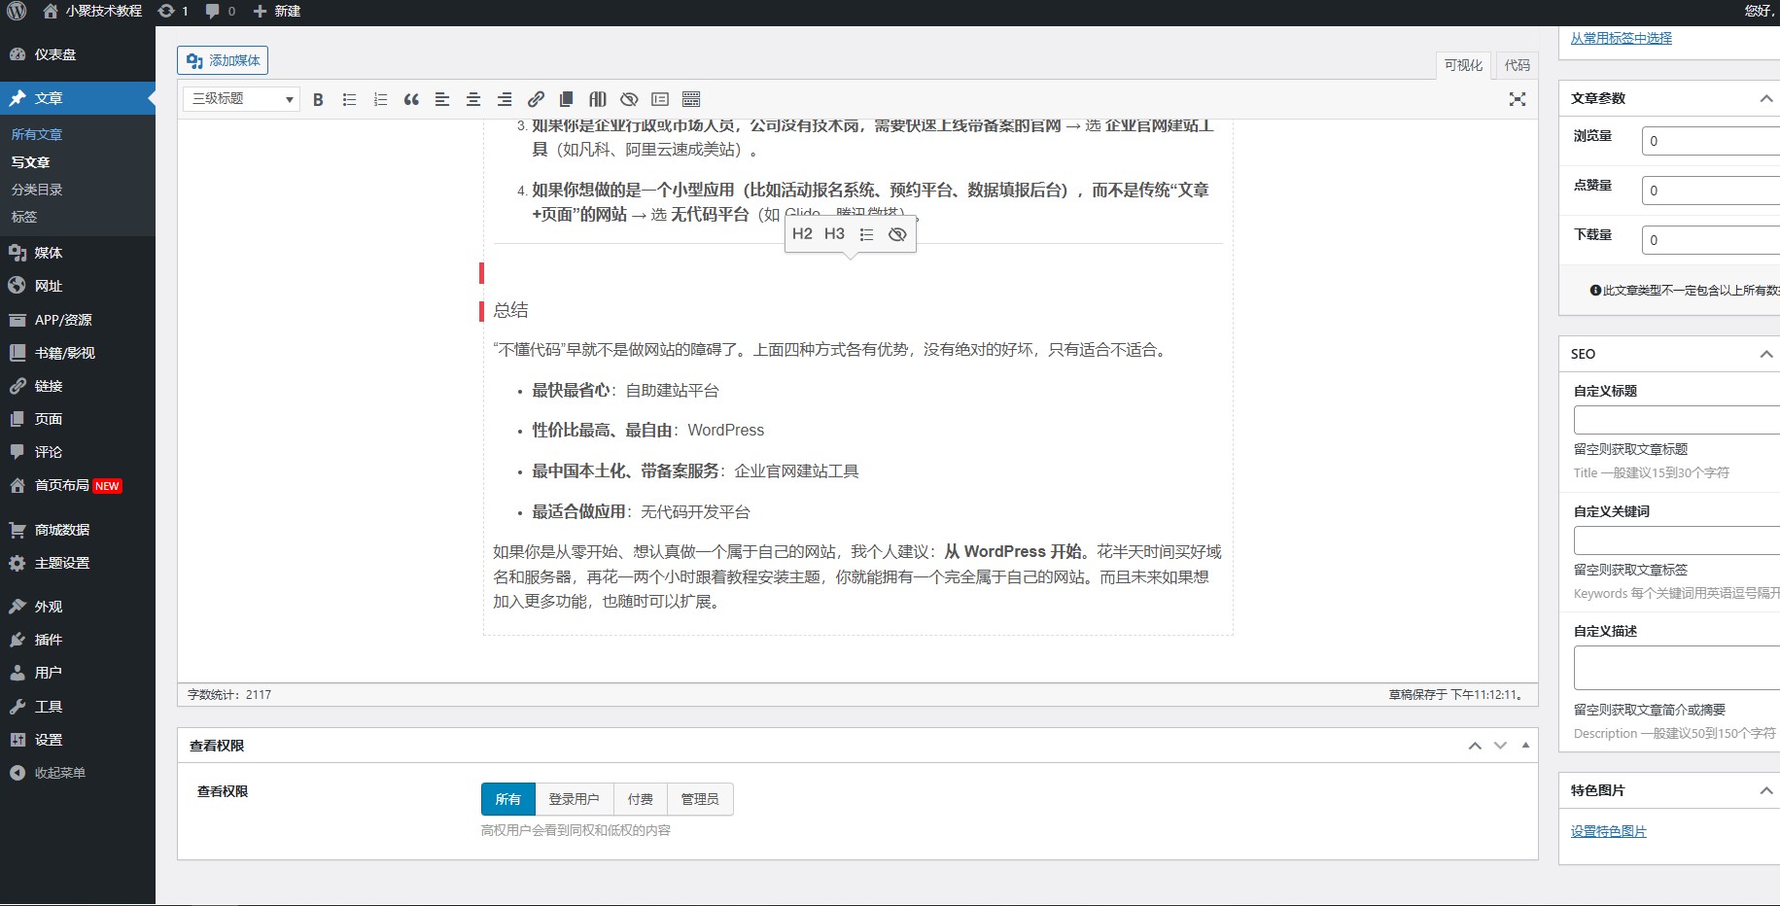
Task: Click the 设置特色图片 link
Action: pyautogui.click(x=1609, y=831)
